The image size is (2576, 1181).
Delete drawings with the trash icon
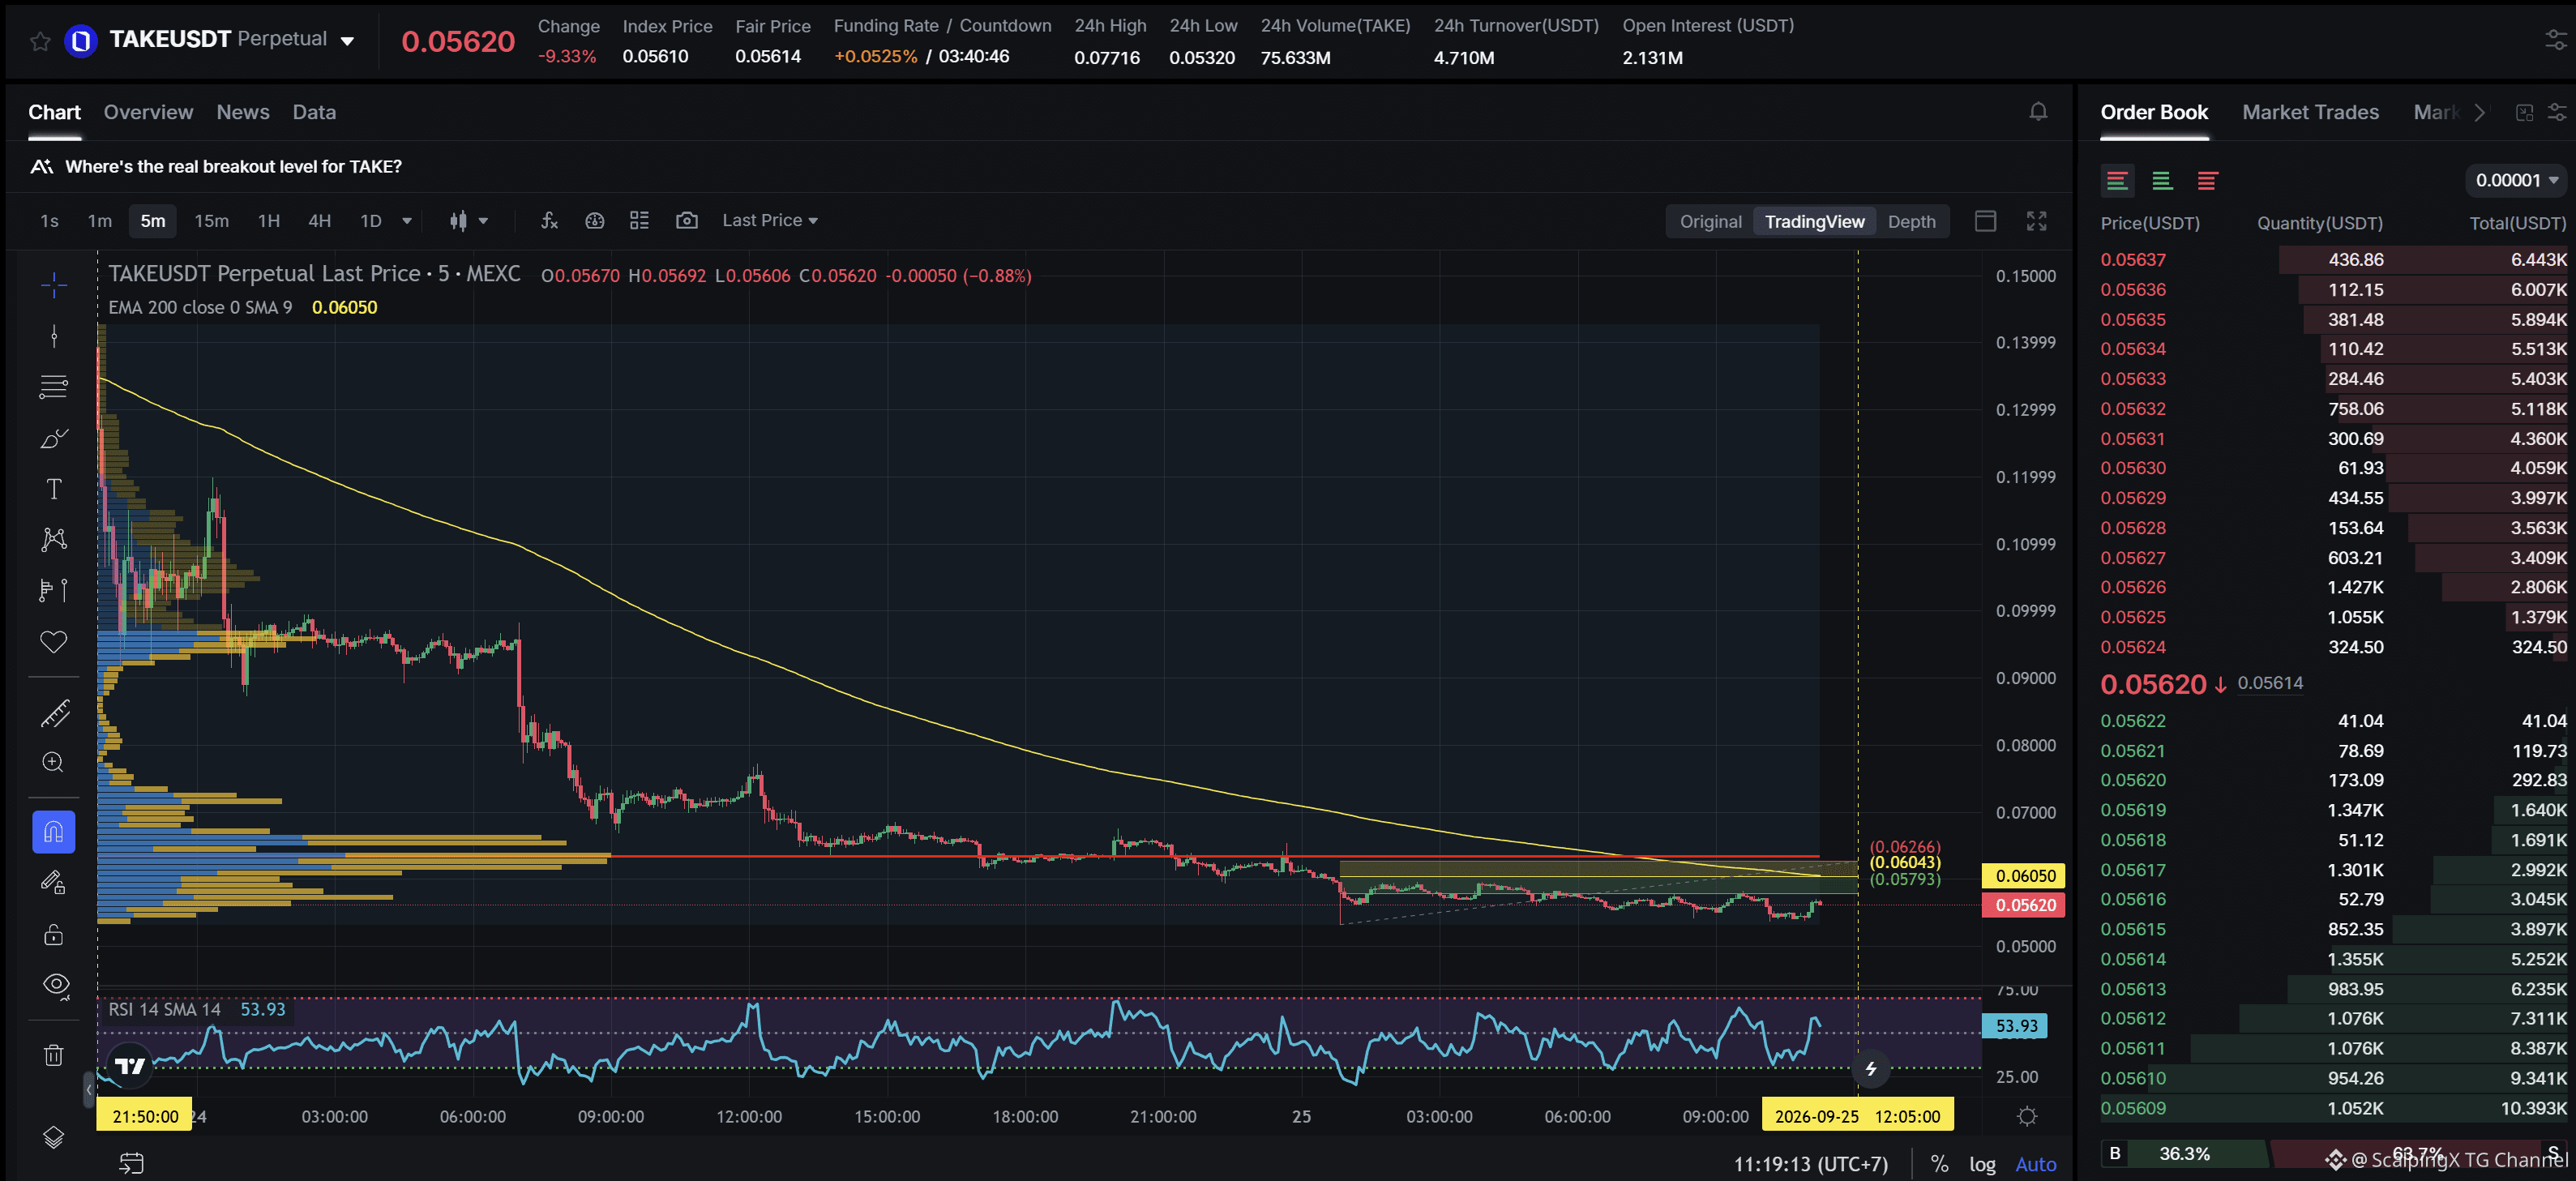click(x=54, y=1055)
